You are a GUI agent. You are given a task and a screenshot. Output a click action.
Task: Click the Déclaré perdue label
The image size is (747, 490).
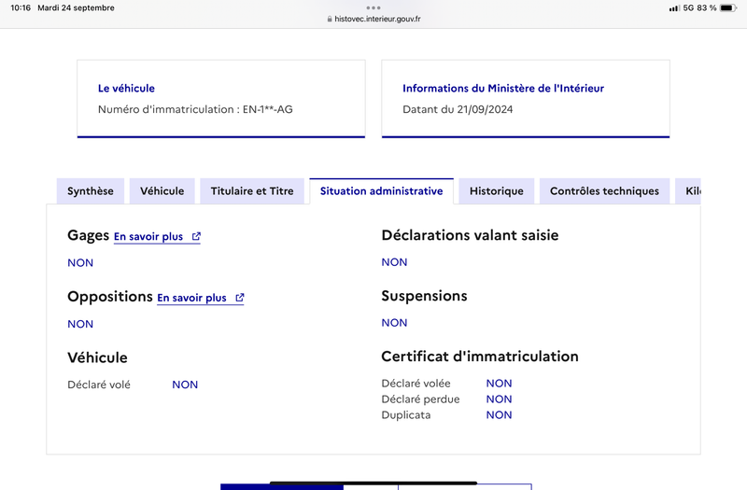[x=421, y=399]
